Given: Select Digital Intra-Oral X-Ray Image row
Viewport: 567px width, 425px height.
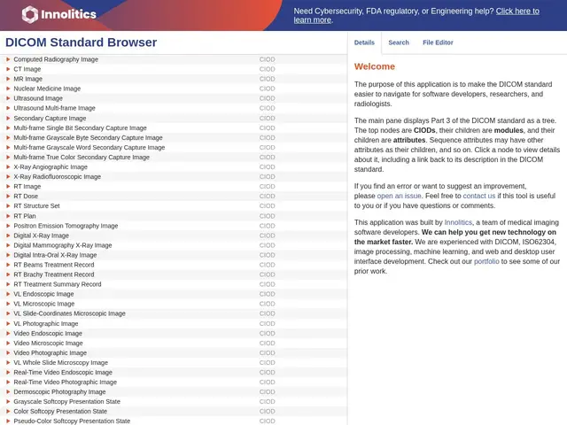Looking at the screenshot, I should [x=174, y=255].
